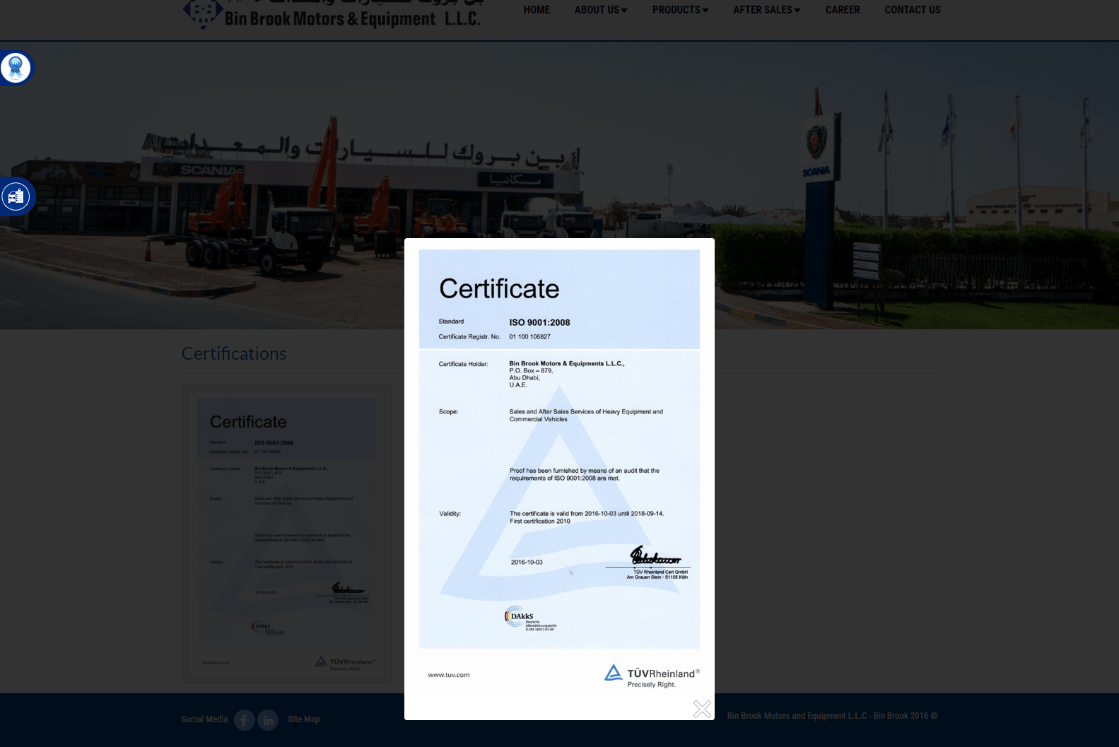
Task: Open the CAREER menu item
Action: 842,10
